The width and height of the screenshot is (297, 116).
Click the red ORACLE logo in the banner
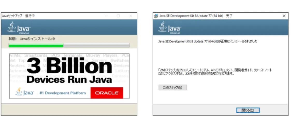pyautogui.click(x=107, y=93)
